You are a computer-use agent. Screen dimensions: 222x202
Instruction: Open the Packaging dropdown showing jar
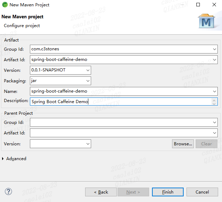88,81
